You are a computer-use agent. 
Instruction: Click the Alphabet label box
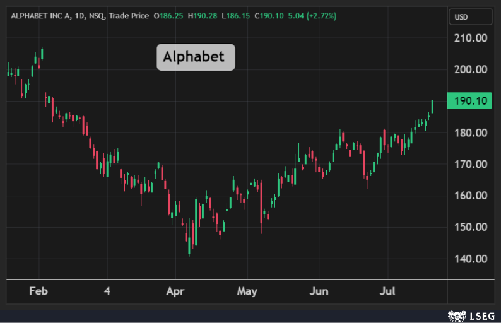[x=194, y=57]
